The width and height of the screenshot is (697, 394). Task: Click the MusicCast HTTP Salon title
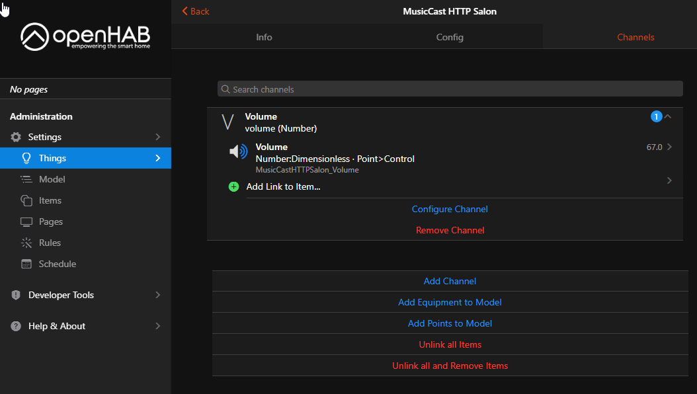pyautogui.click(x=450, y=11)
